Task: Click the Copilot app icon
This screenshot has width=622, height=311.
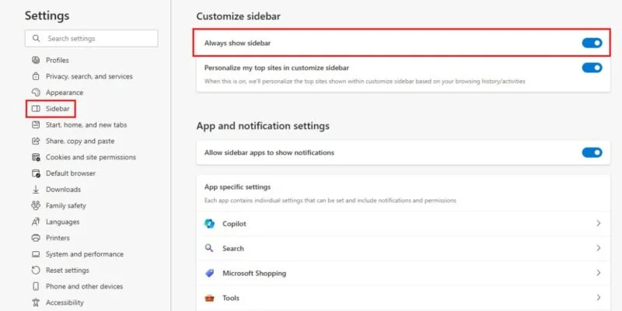Action: pyautogui.click(x=209, y=224)
